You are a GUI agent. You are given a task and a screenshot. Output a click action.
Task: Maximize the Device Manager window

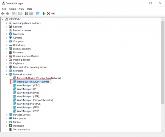pyautogui.click(x=151, y=3)
